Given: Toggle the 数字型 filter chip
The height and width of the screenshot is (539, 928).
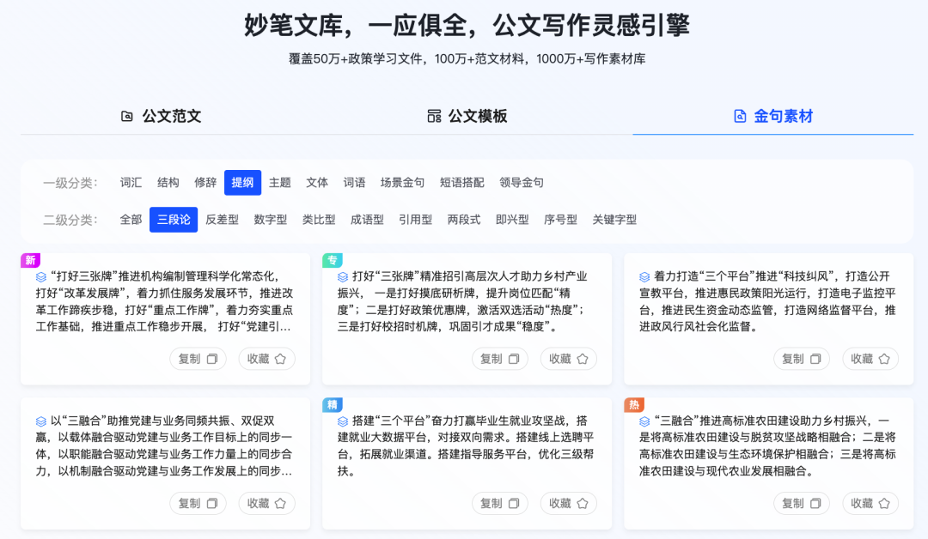Looking at the screenshot, I should click(x=271, y=219).
